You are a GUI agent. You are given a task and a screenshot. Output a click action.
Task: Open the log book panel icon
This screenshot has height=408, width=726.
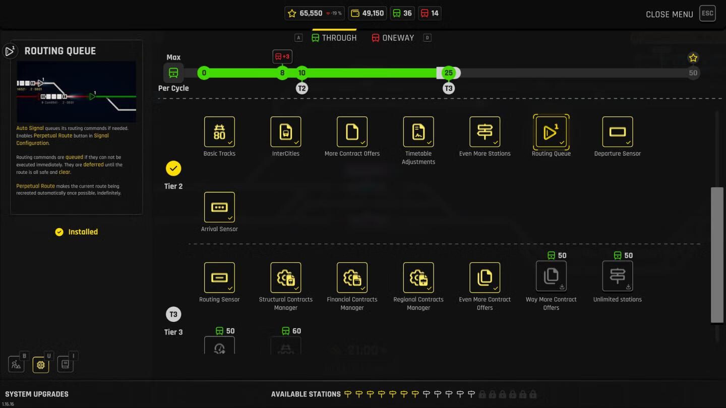pyautogui.click(x=65, y=364)
